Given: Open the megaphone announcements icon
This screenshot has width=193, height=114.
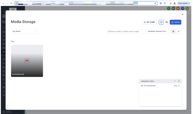Looking at the screenshot, I should coord(173,8).
